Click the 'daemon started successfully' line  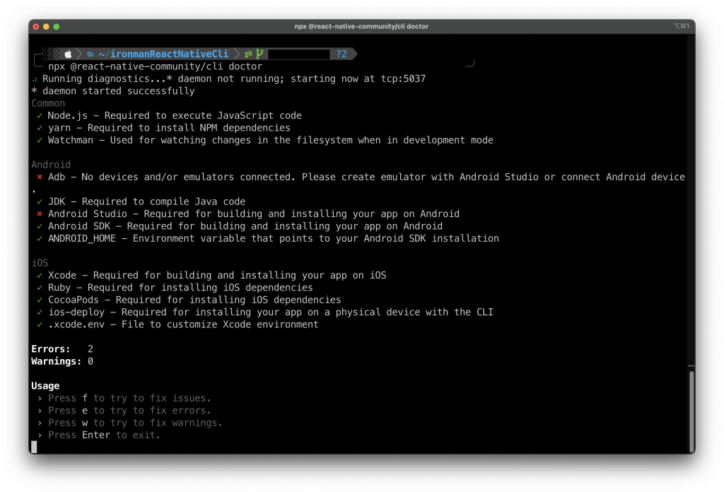coord(113,91)
